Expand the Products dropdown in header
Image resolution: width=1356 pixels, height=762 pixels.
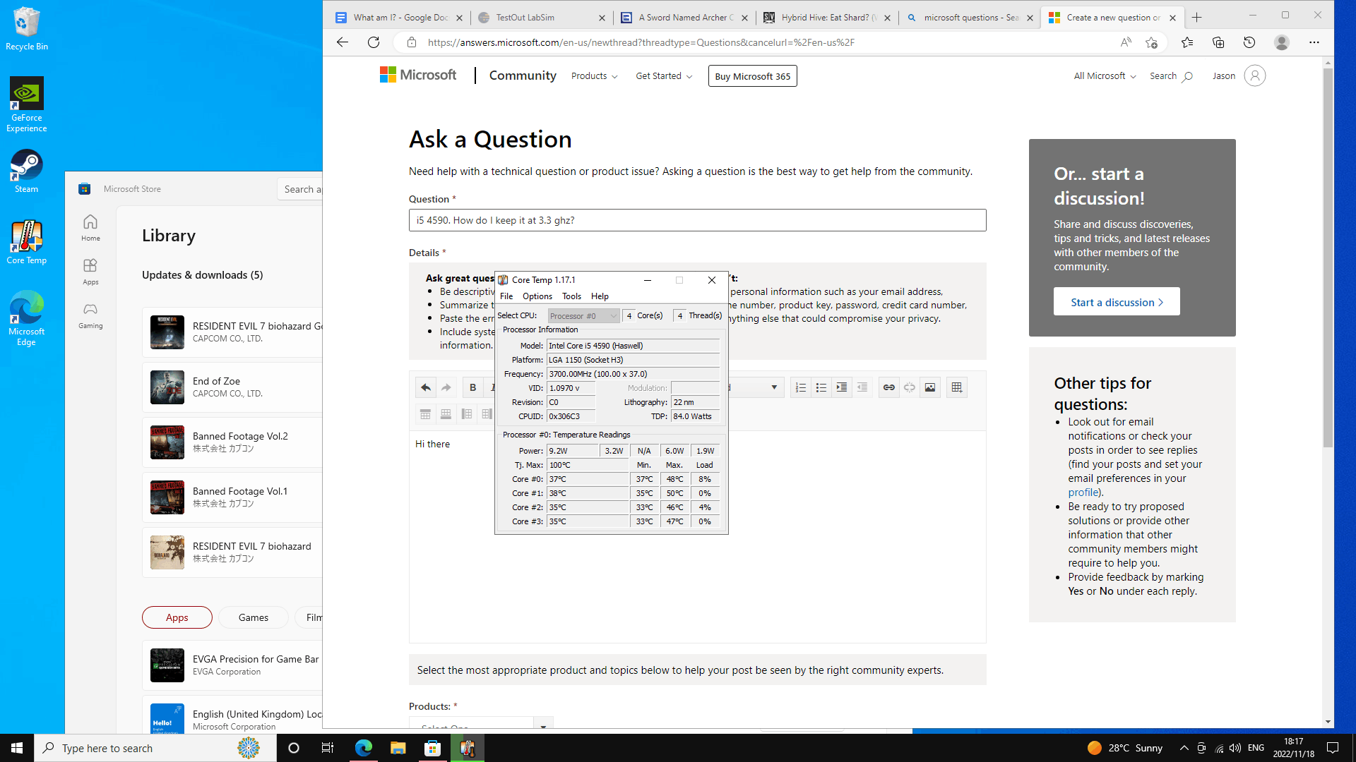(x=594, y=76)
